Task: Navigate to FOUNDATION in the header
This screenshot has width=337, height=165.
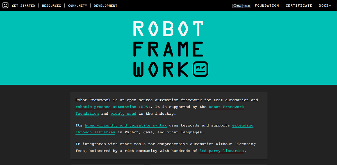Action: click(x=267, y=5)
